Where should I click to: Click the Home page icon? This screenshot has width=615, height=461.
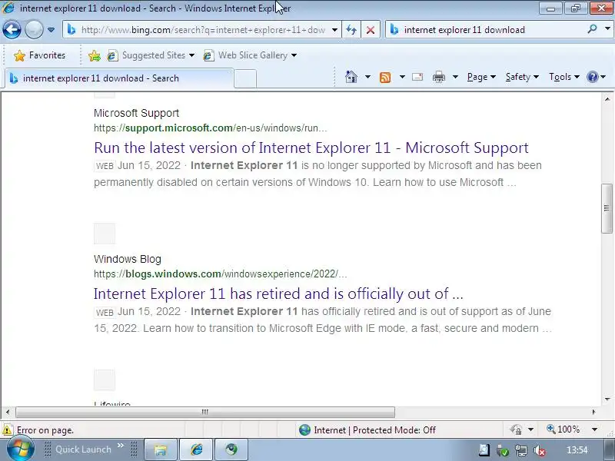click(x=351, y=77)
